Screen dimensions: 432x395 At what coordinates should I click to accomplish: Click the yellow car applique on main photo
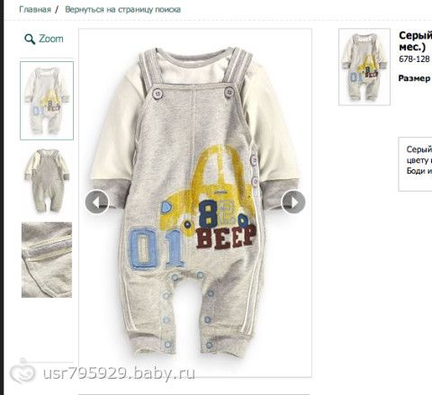tap(207, 189)
